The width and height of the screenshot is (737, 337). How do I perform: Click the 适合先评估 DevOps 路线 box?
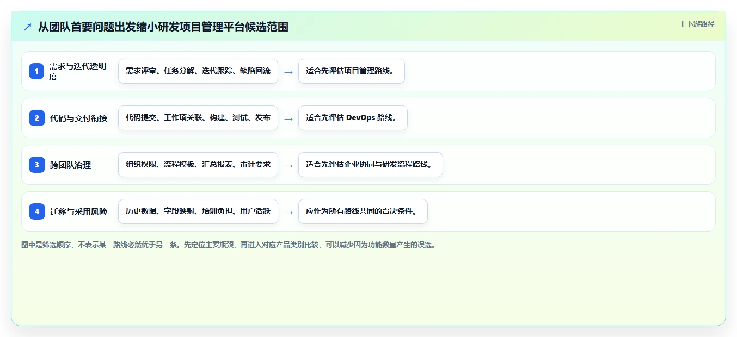click(353, 118)
